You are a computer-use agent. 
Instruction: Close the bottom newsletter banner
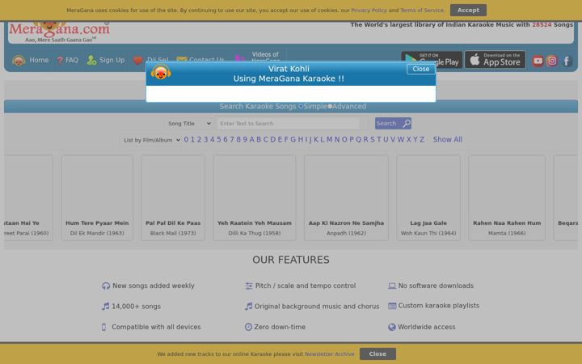(377, 354)
